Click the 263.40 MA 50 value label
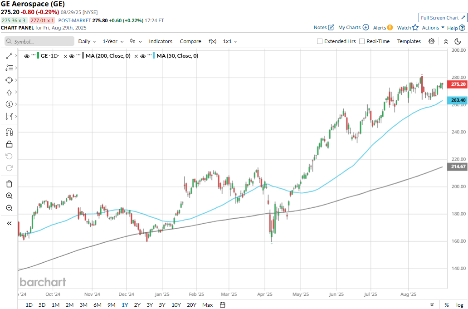The image size is (468, 309). 458,100
